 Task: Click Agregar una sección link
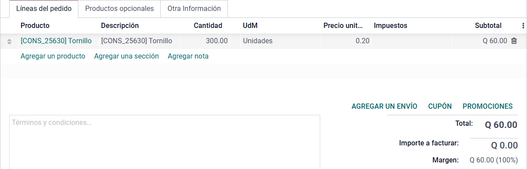(x=127, y=56)
